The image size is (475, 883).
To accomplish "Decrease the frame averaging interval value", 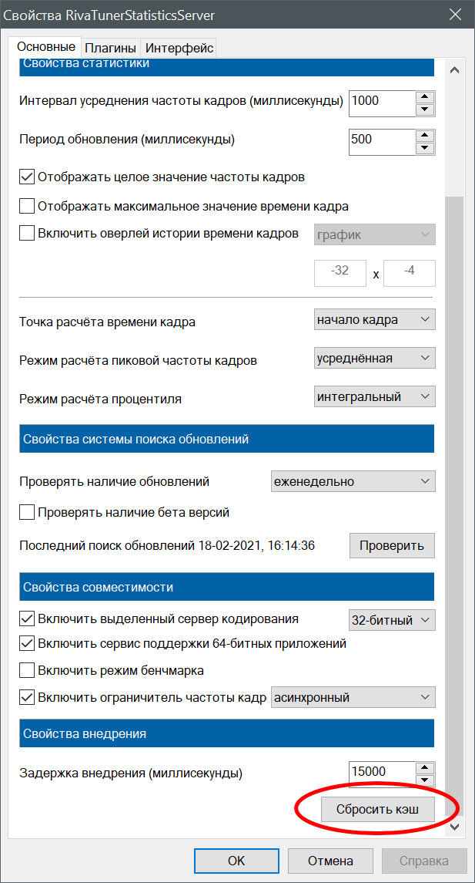I will [426, 110].
